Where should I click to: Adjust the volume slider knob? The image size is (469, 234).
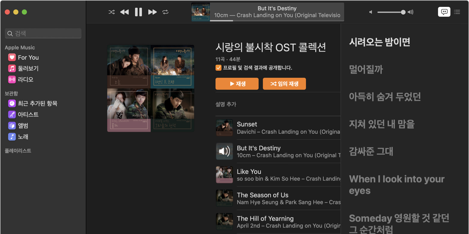(403, 12)
